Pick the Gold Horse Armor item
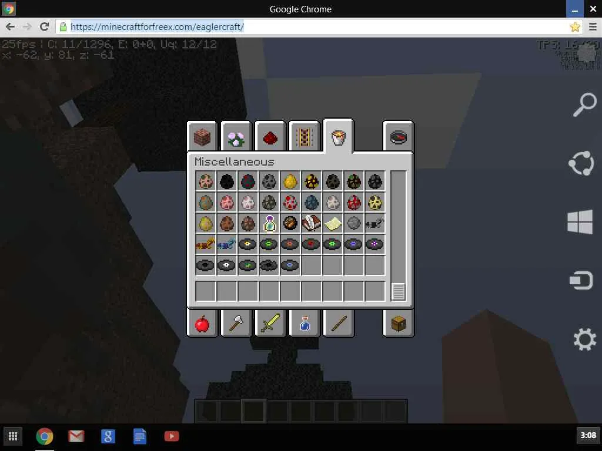The height and width of the screenshot is (451, 602). (x=205, y=244)
